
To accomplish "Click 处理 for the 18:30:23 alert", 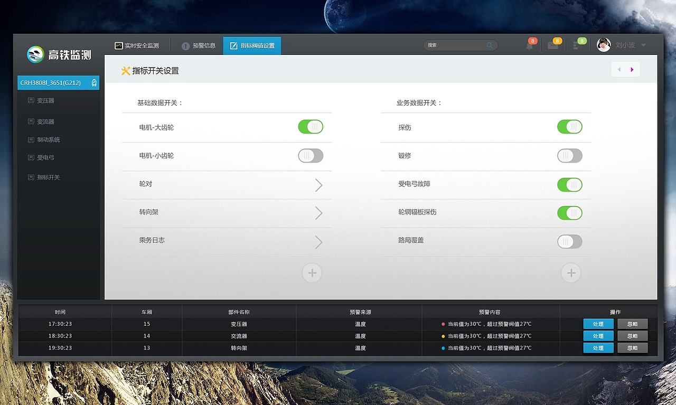I will click(x=598, y=336).
